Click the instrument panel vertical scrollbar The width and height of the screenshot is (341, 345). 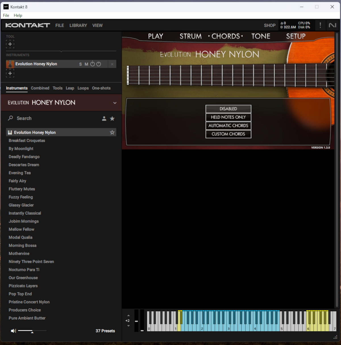tap(337, 170)
